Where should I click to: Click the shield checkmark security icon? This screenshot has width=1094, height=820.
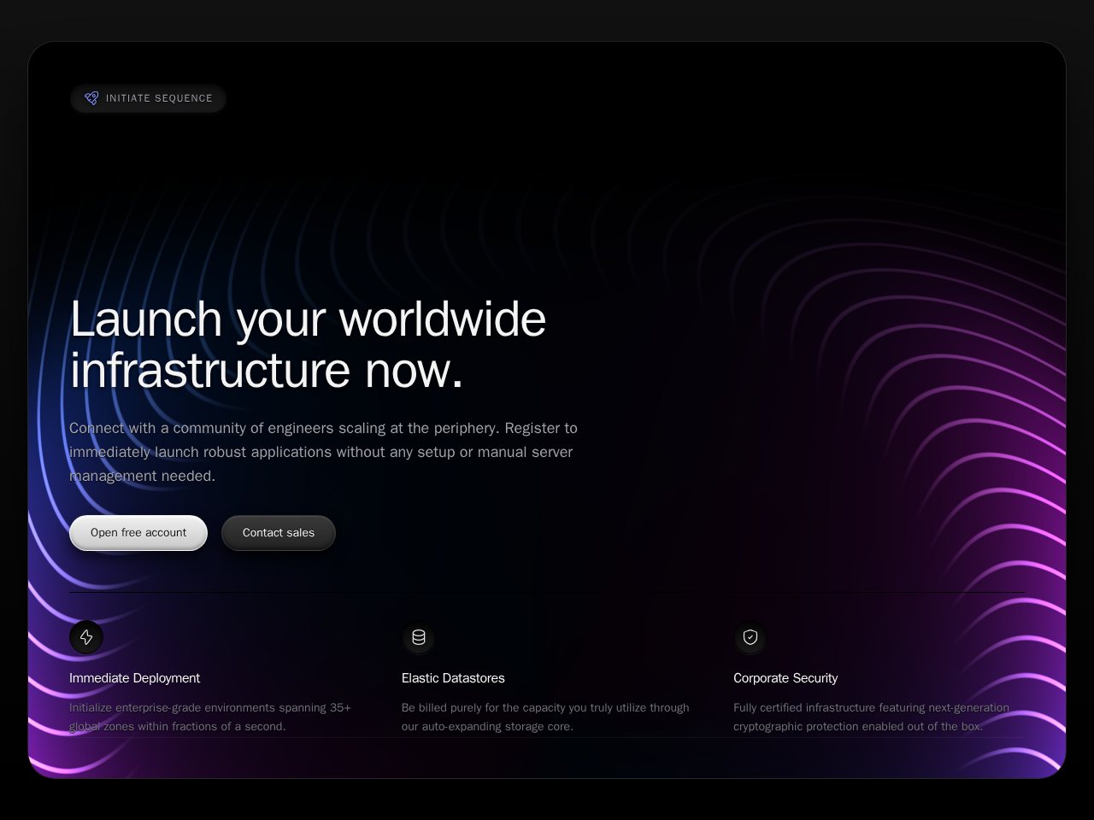pos(750,637)
